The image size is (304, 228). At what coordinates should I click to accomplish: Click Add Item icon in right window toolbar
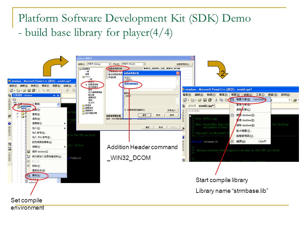pos(192,100)
